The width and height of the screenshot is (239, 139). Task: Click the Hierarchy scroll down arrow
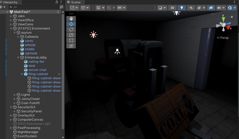point(63,137)
